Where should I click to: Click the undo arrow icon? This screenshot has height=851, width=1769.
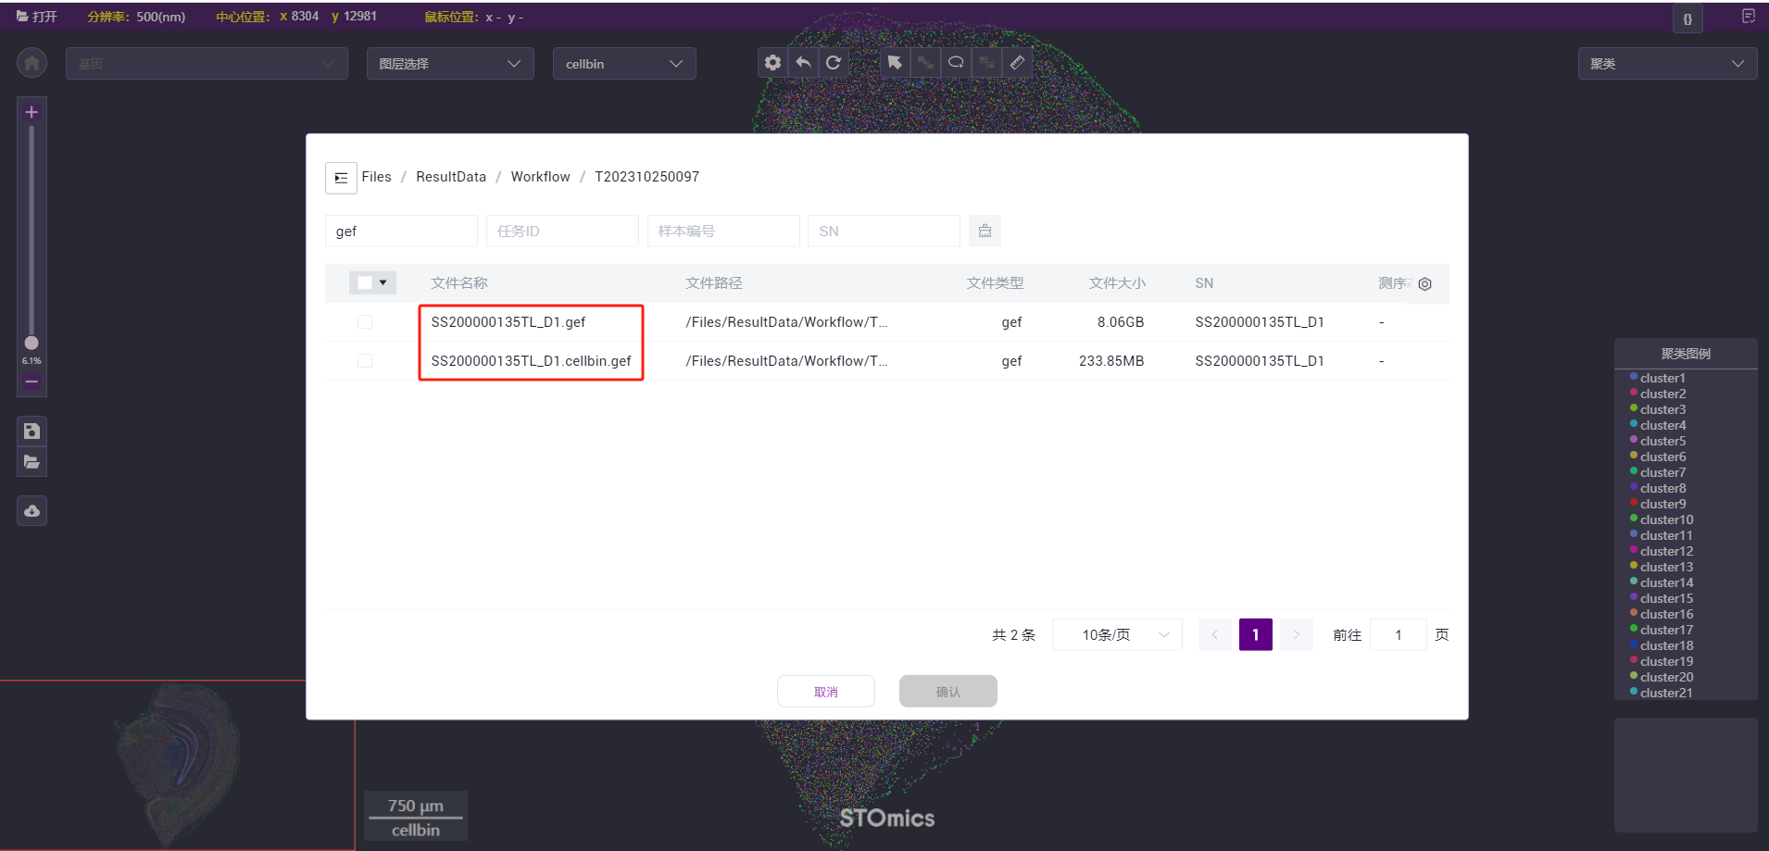pos(803,63)
